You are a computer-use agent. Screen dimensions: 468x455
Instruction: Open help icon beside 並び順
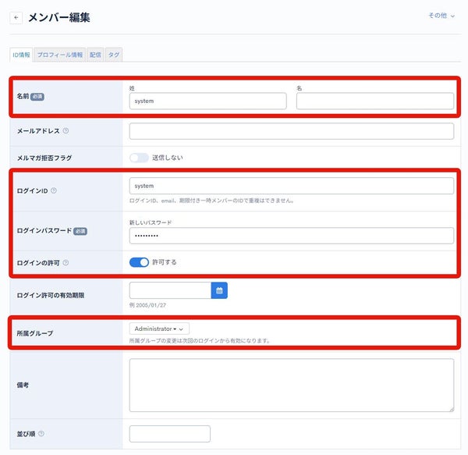click(x=41, y=433)
